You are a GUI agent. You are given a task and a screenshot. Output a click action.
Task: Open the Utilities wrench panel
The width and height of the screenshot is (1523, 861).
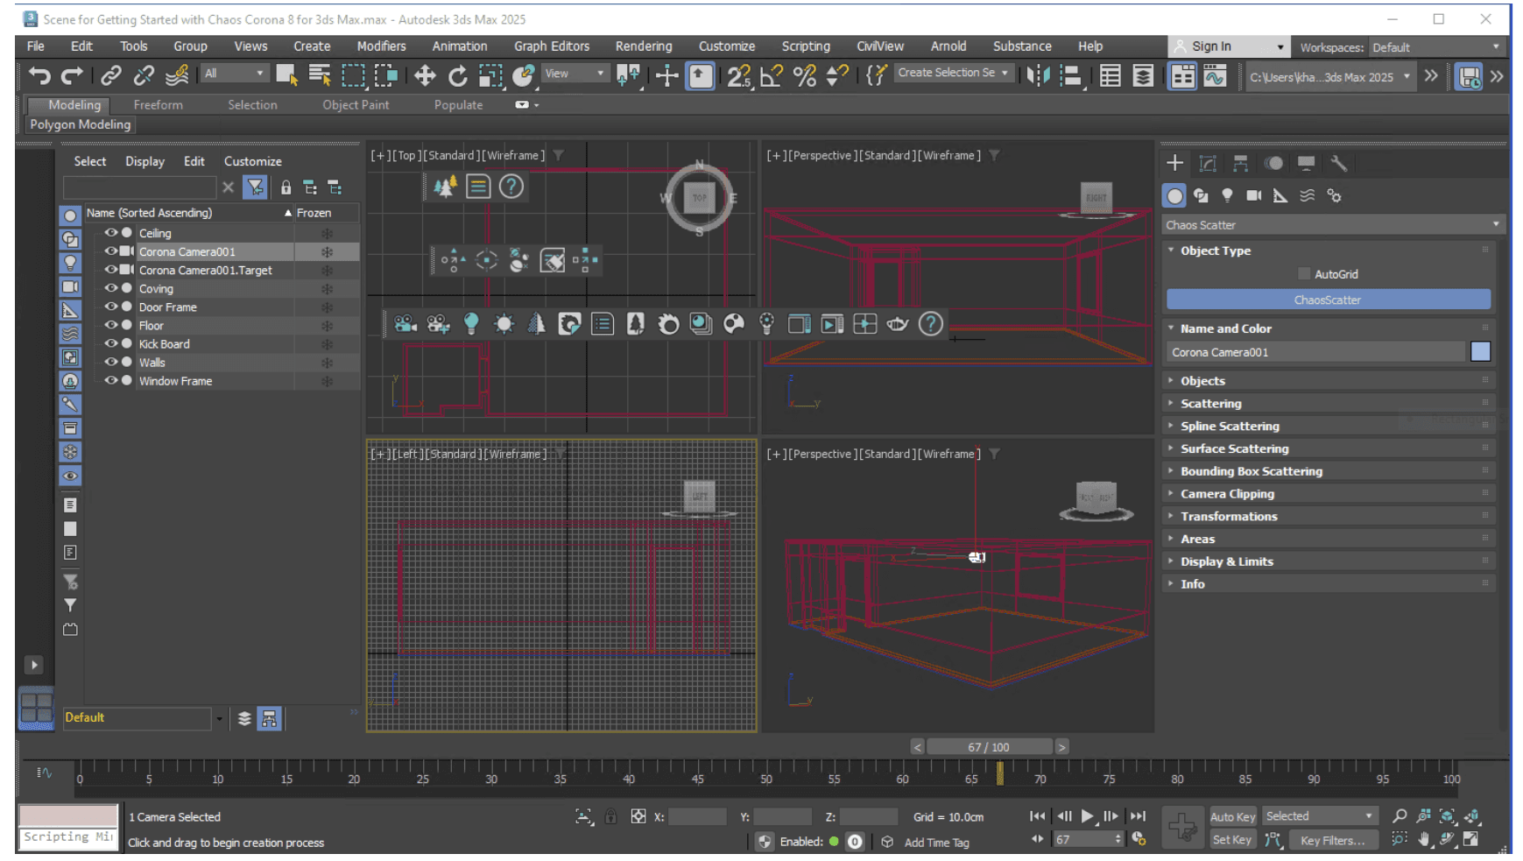click(1338, 164)
